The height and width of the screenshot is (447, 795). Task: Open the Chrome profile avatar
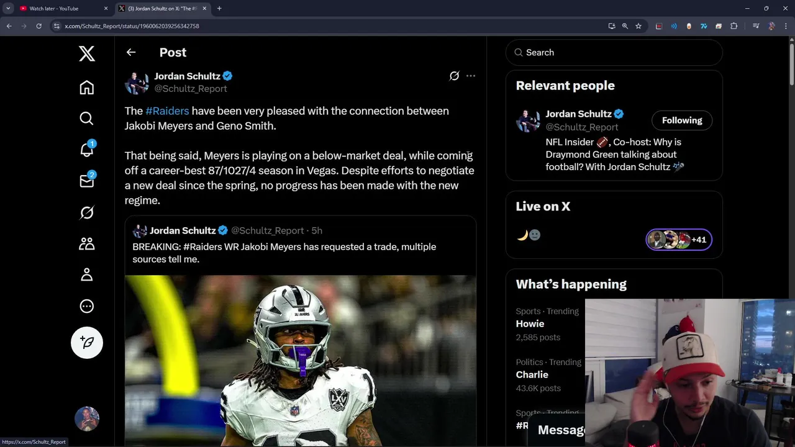tap(771, 26)
